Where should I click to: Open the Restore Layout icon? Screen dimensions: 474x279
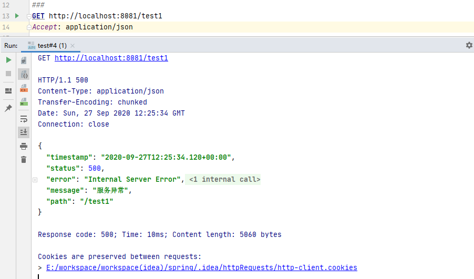[8, 91]
